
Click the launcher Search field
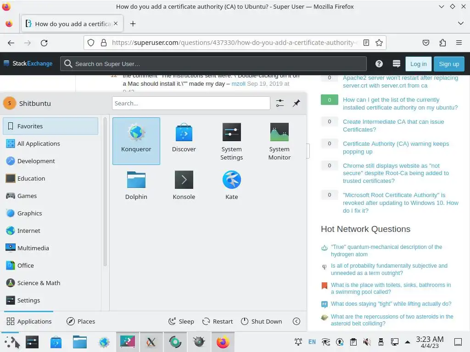tap(191, 103)
